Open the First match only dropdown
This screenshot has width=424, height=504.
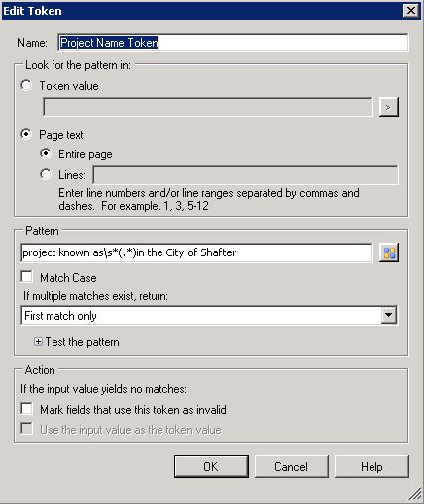209,316
